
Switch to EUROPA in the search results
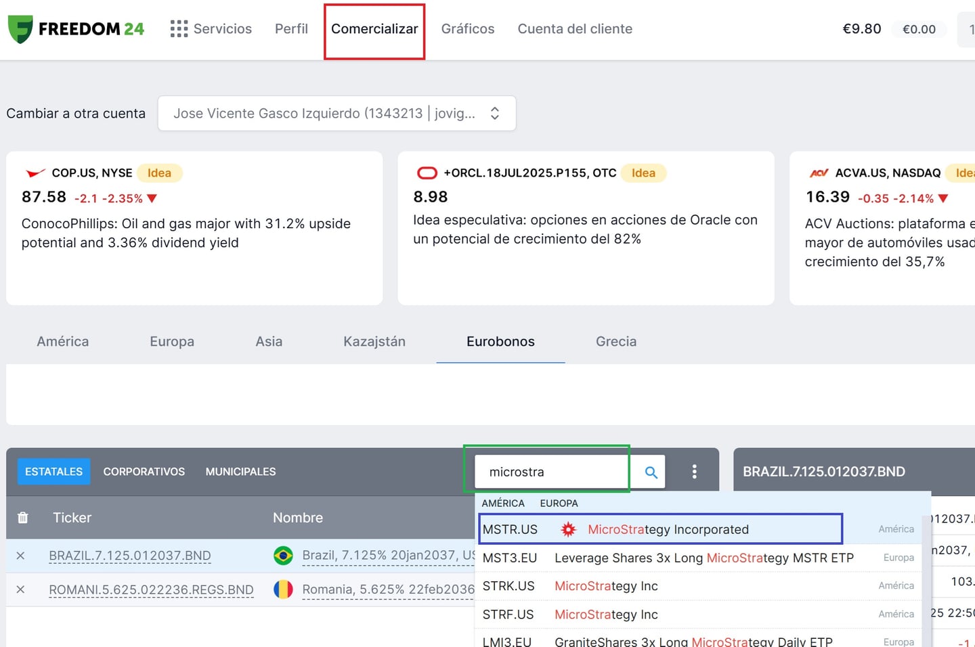[x=559, y=503]
